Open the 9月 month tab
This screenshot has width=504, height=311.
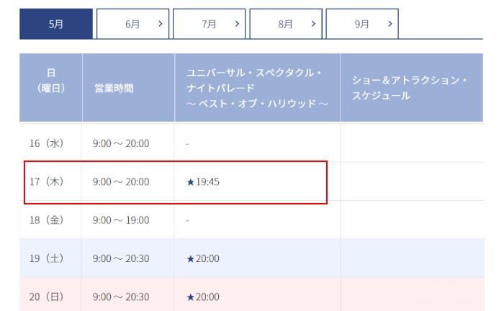pyautogui.click(x=361, y=24)
